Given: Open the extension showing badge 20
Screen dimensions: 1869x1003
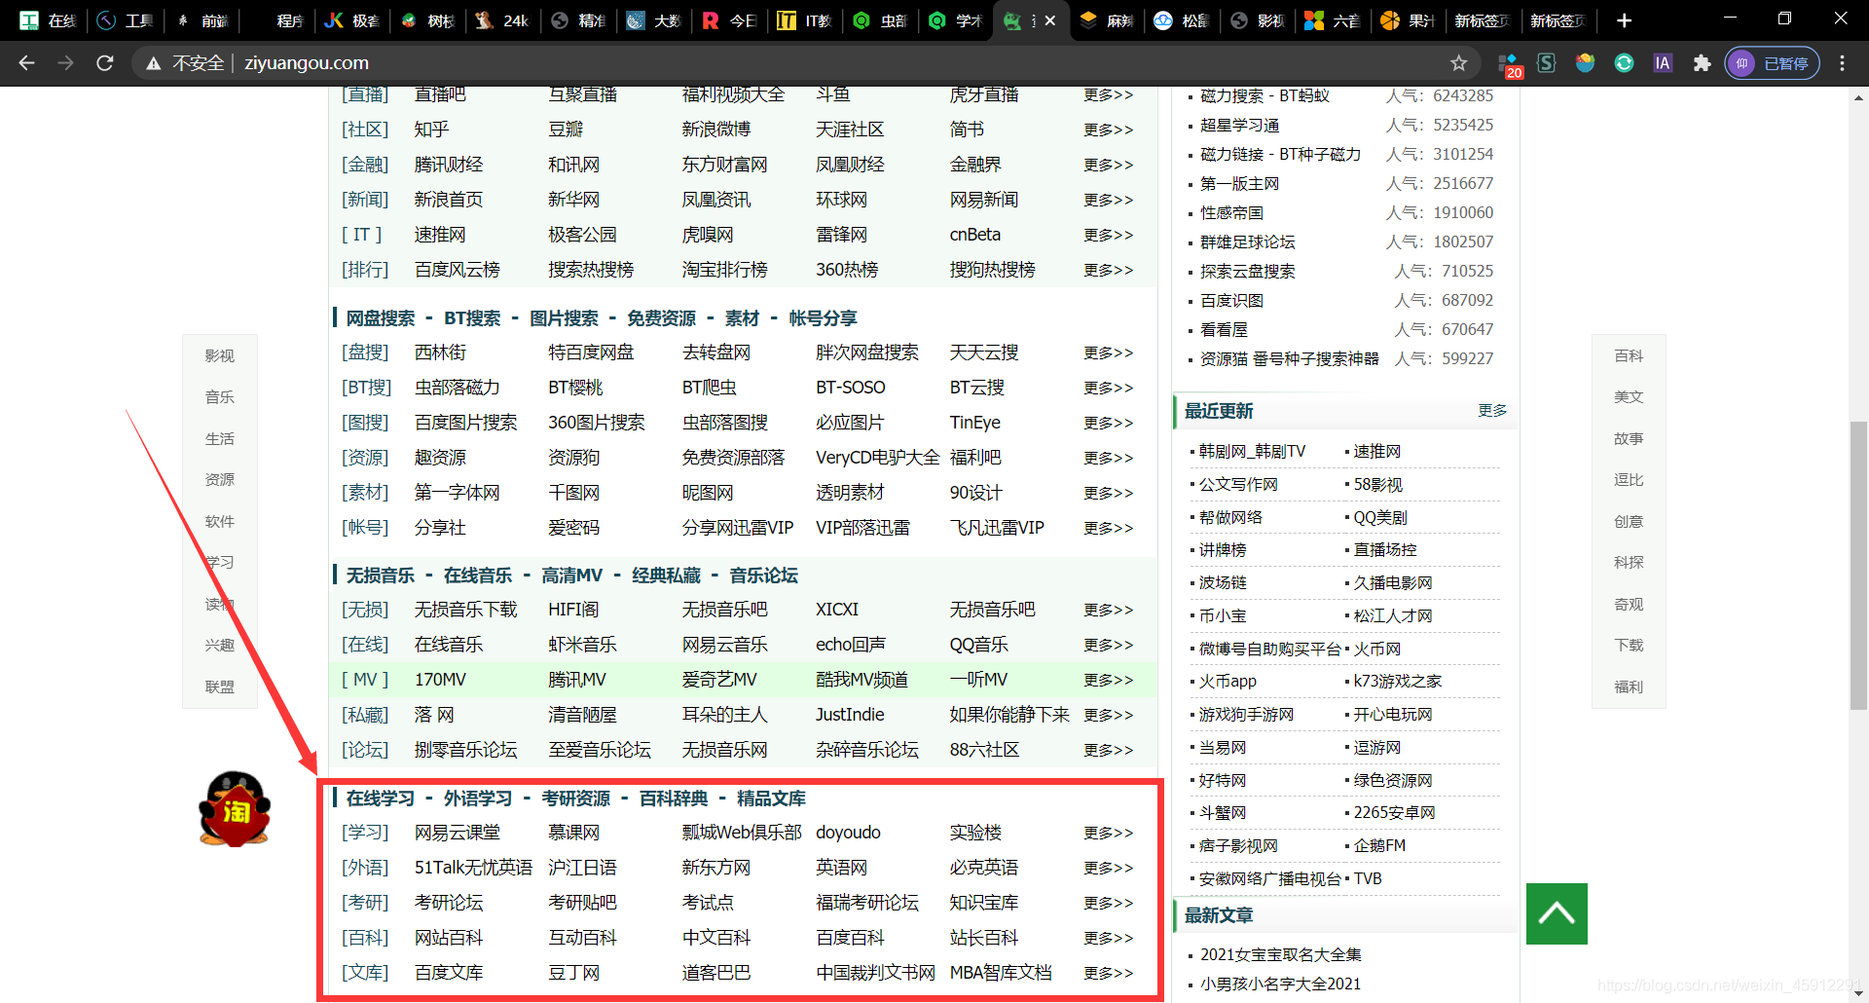Looking at the screenshot, I should coord(1508,64).
